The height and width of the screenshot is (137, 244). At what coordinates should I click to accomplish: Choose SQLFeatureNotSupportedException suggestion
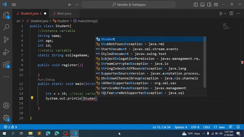(149, 93)
